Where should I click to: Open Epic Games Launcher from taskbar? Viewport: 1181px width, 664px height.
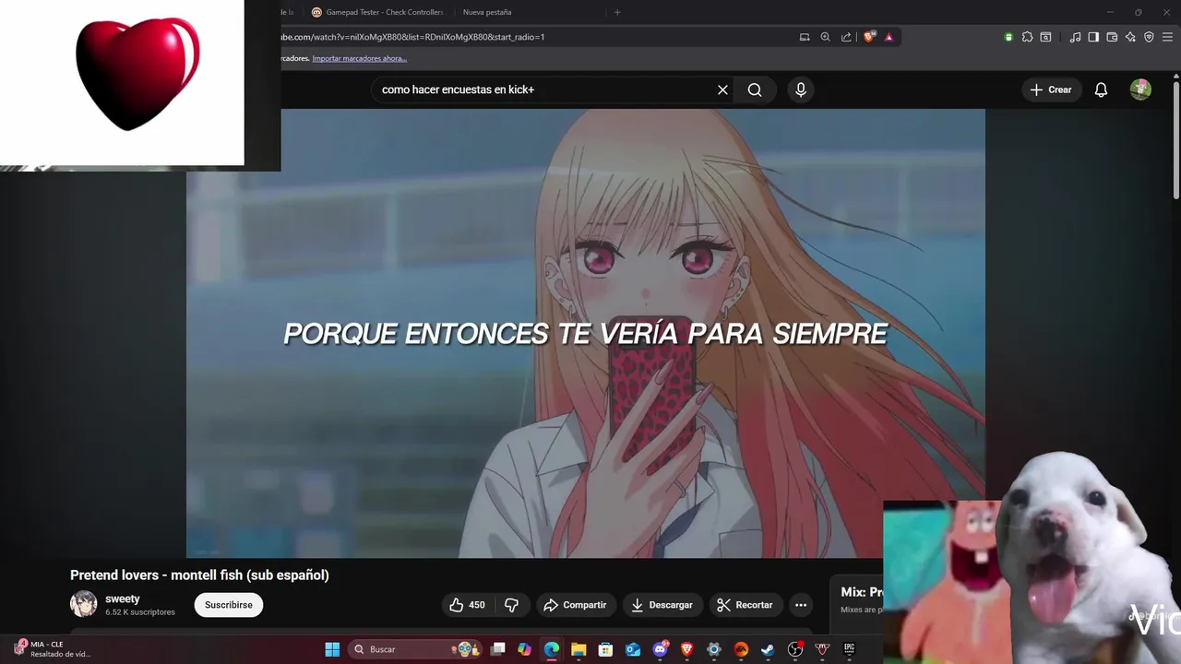click(x=849, y=649)
